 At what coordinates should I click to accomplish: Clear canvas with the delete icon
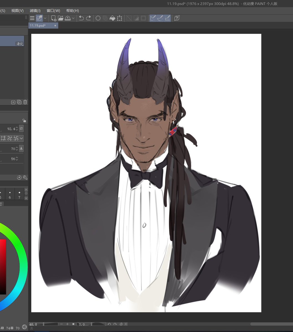[98, 18]
